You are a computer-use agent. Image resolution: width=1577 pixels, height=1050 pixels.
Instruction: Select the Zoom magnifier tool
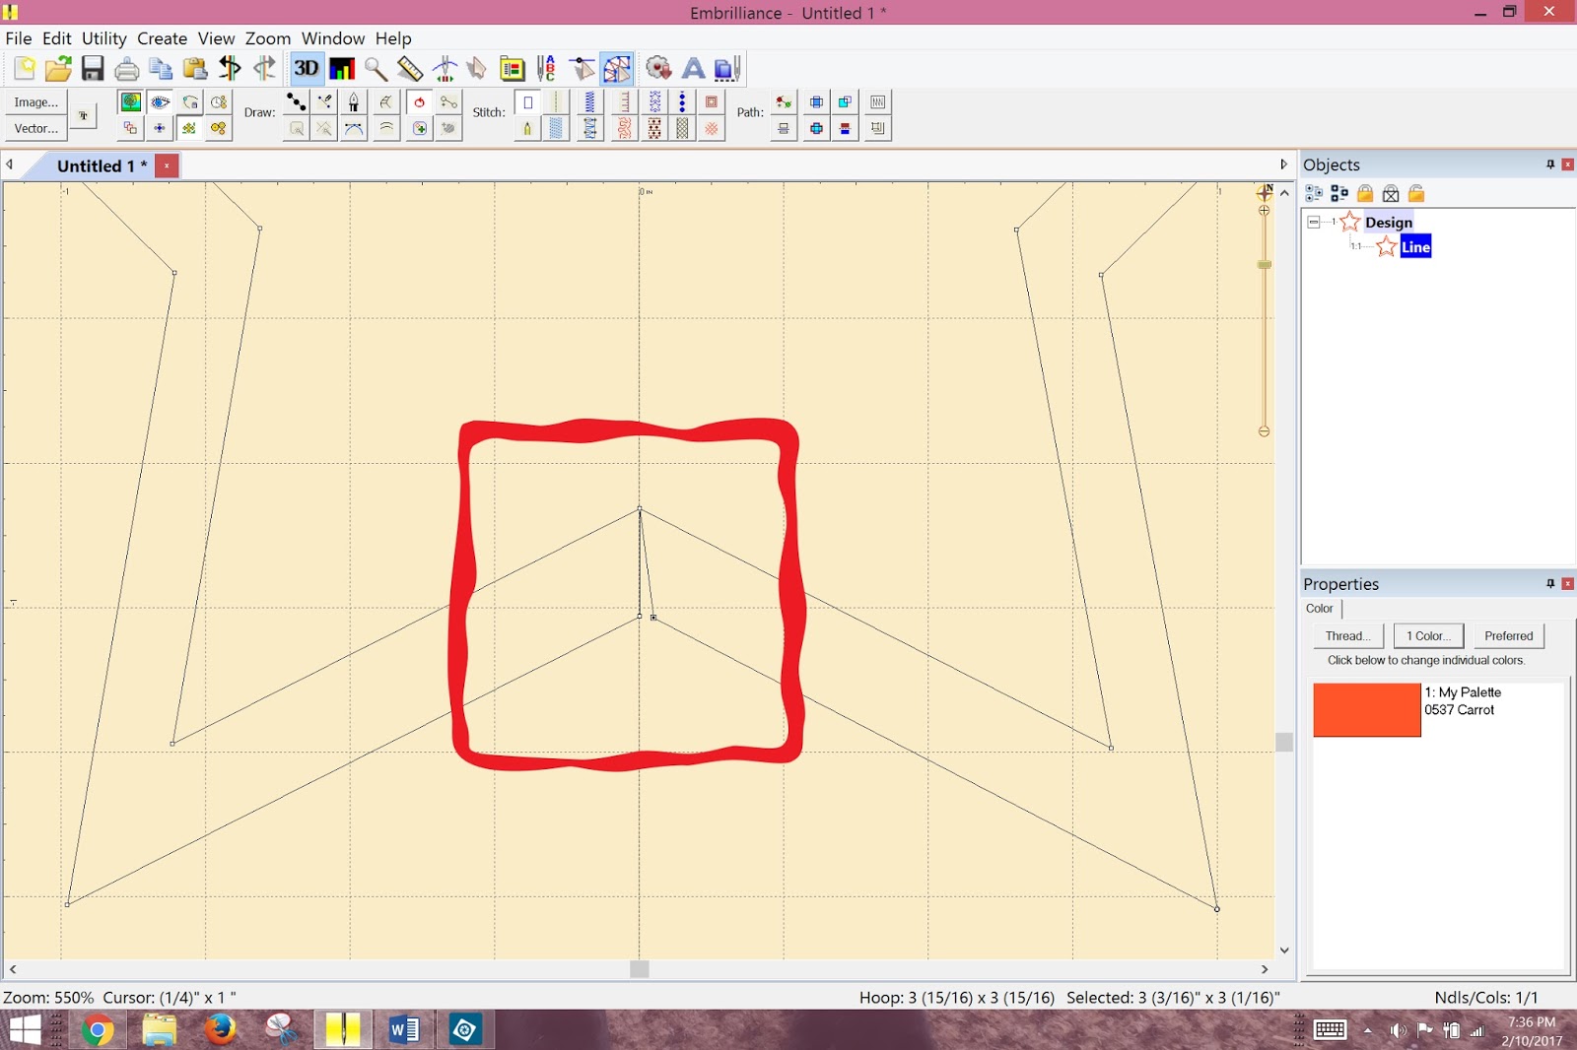pos(375,68)
